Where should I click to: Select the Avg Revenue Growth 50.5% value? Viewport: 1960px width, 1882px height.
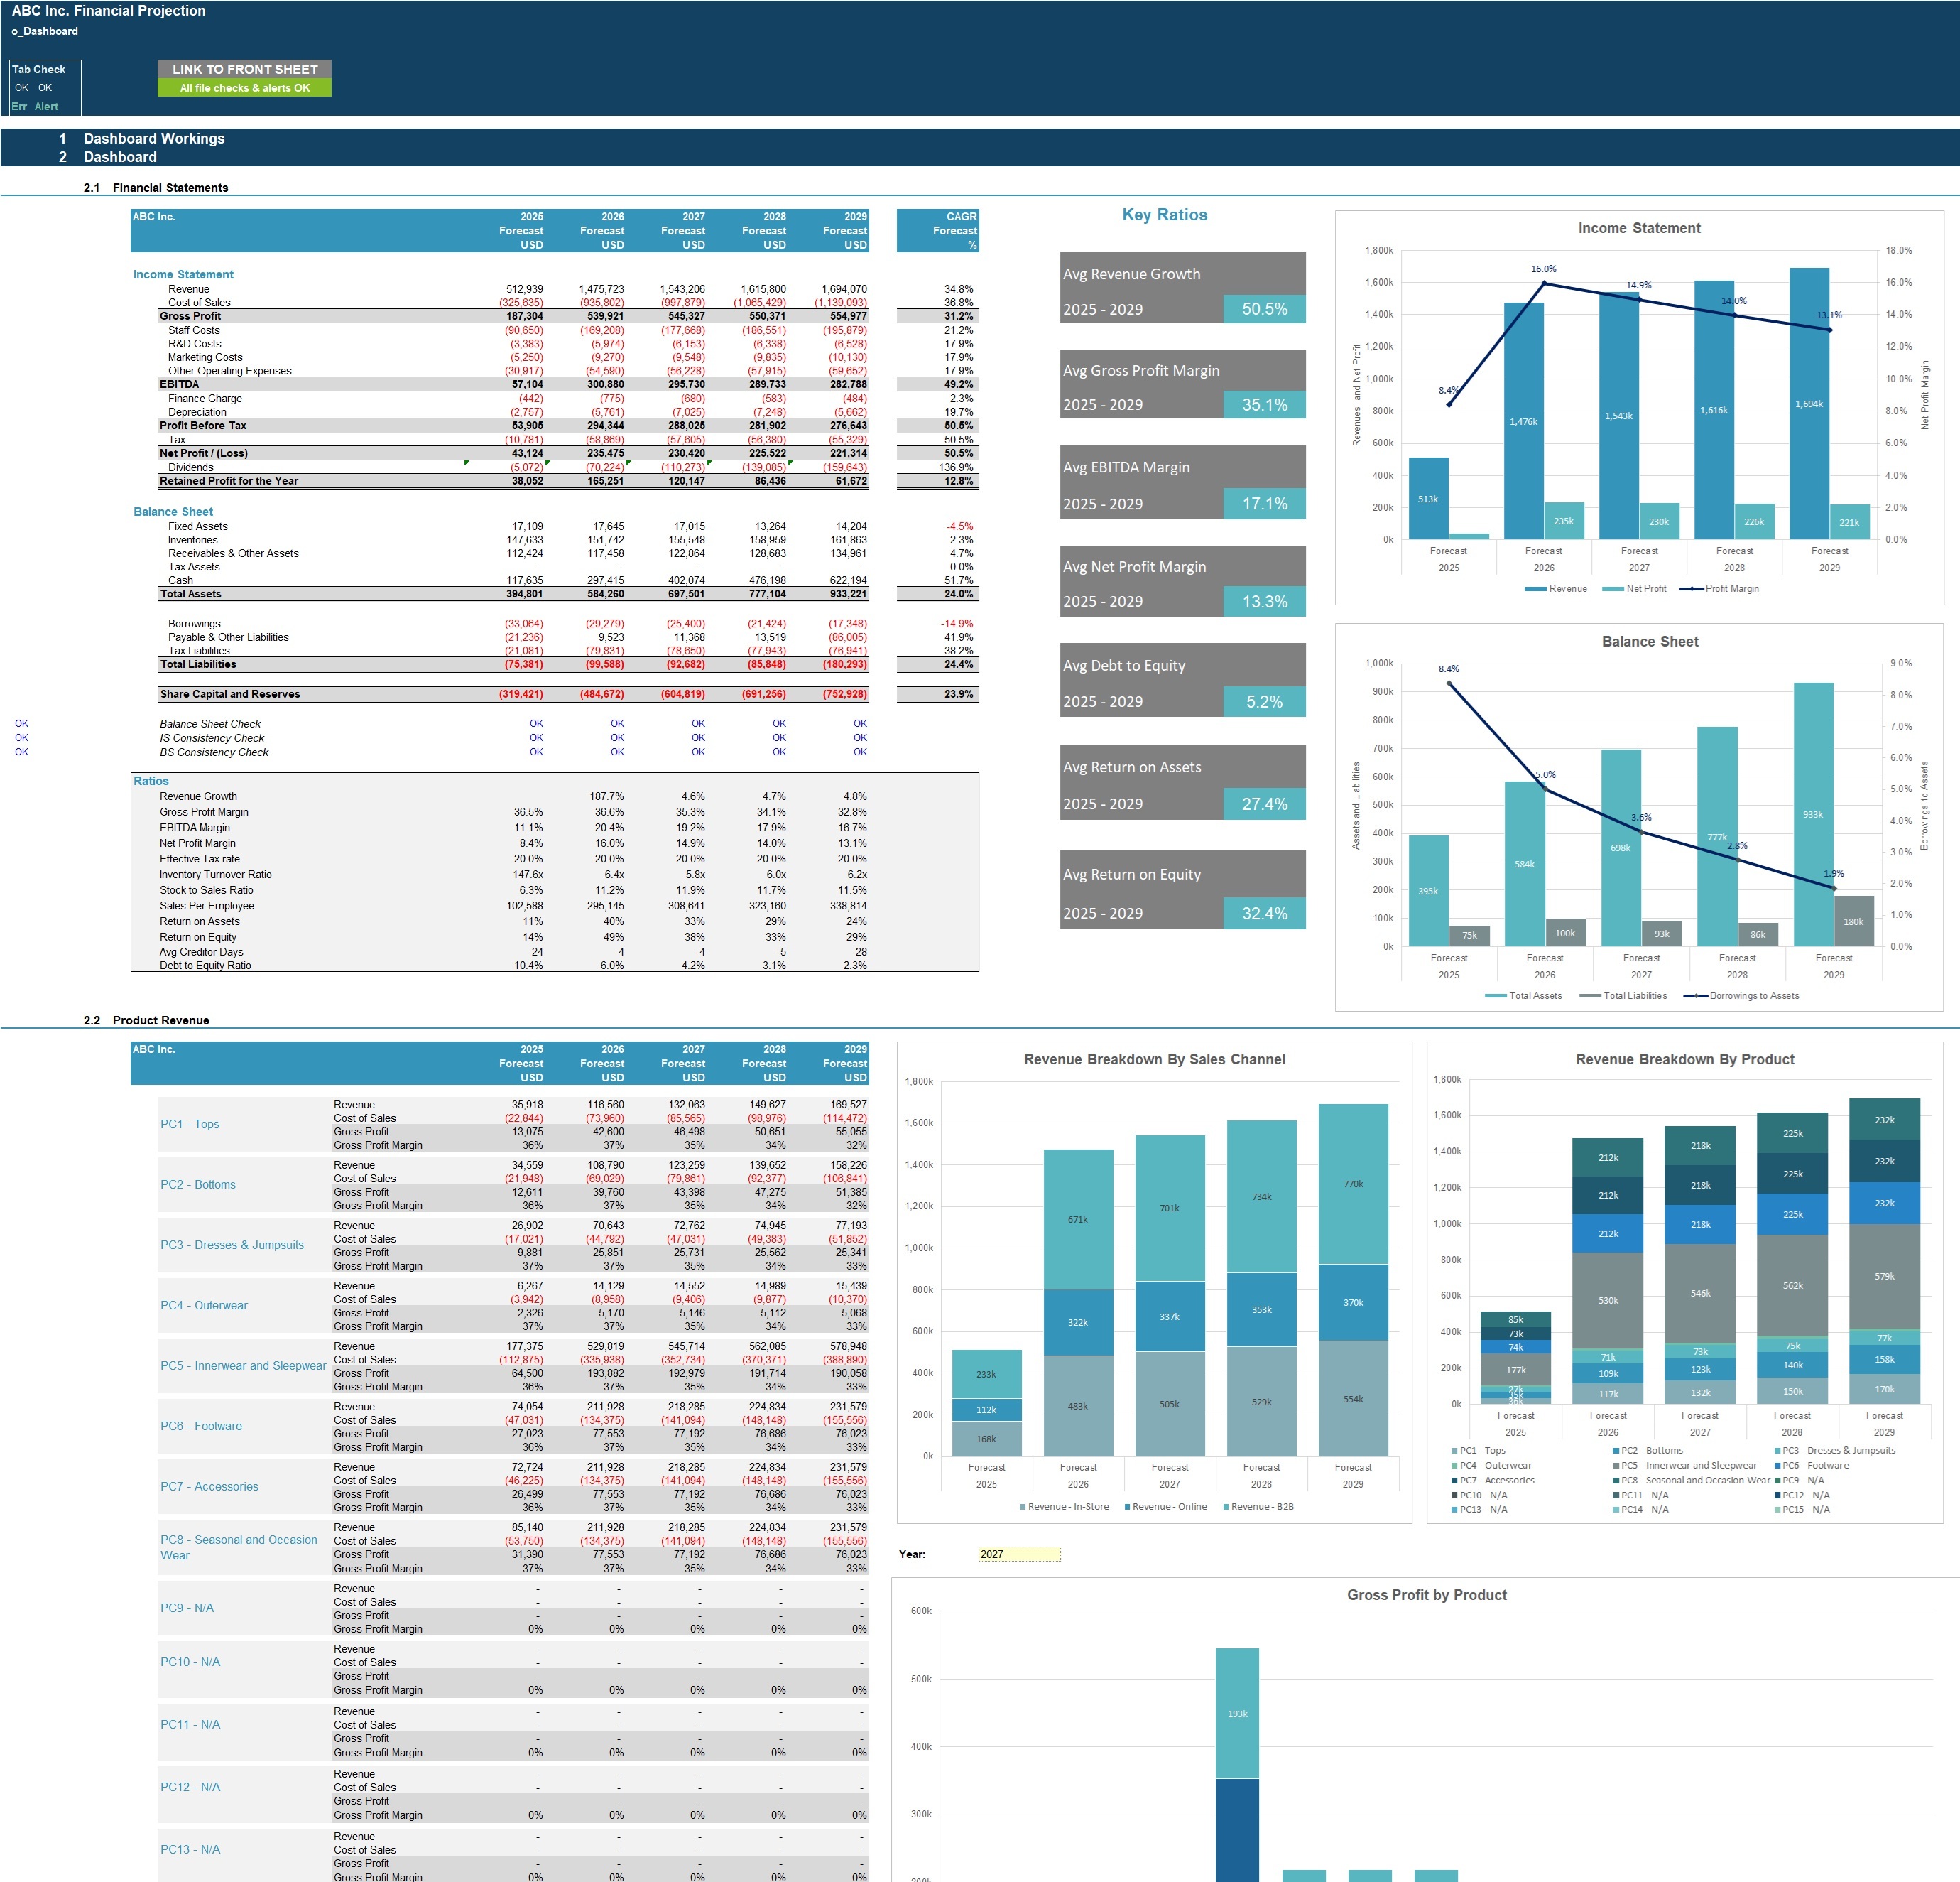tap(1264, 309)
